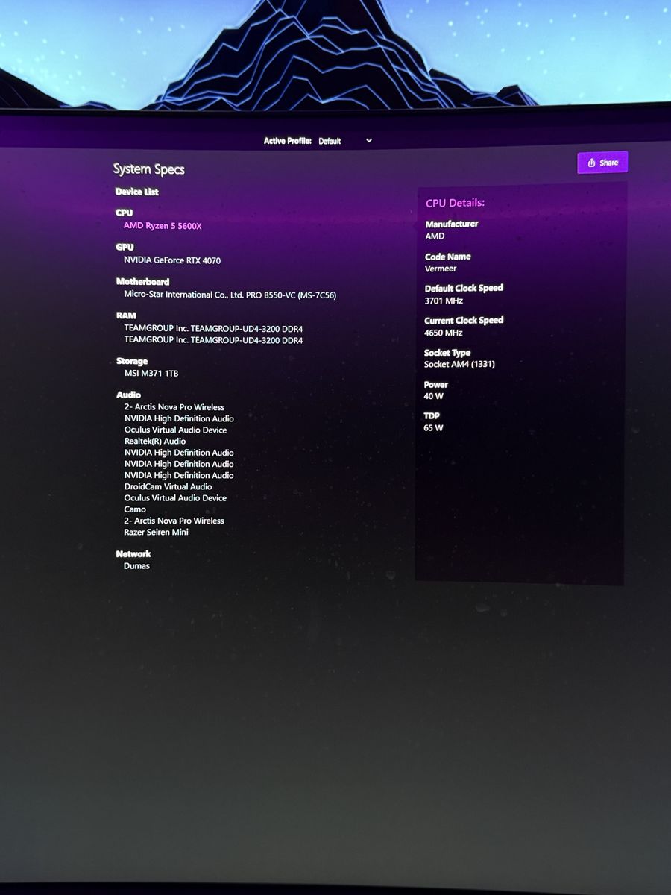Click the Active Profile chevron arrow
Screen dimensions: 671x895
(368, 141)
